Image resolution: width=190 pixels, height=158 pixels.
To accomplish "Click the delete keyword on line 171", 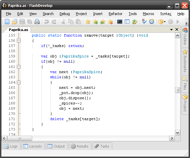I will pos(57,119).
